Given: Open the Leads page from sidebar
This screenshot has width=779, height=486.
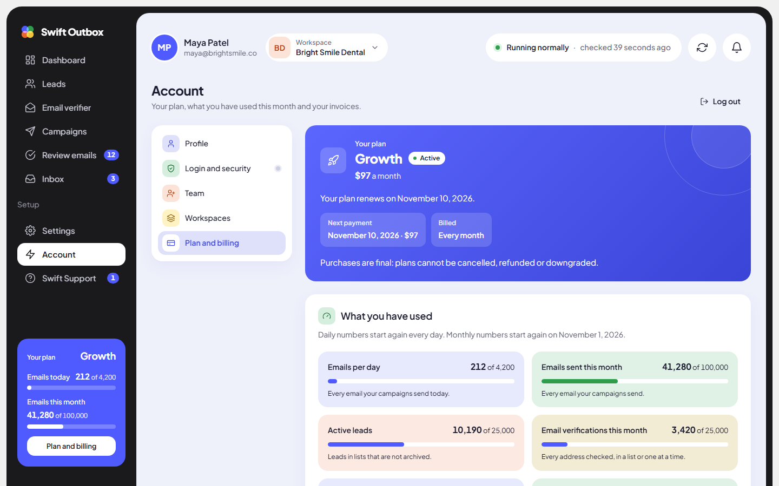Looking at the screenshot, I should click(x=71, y=84).
